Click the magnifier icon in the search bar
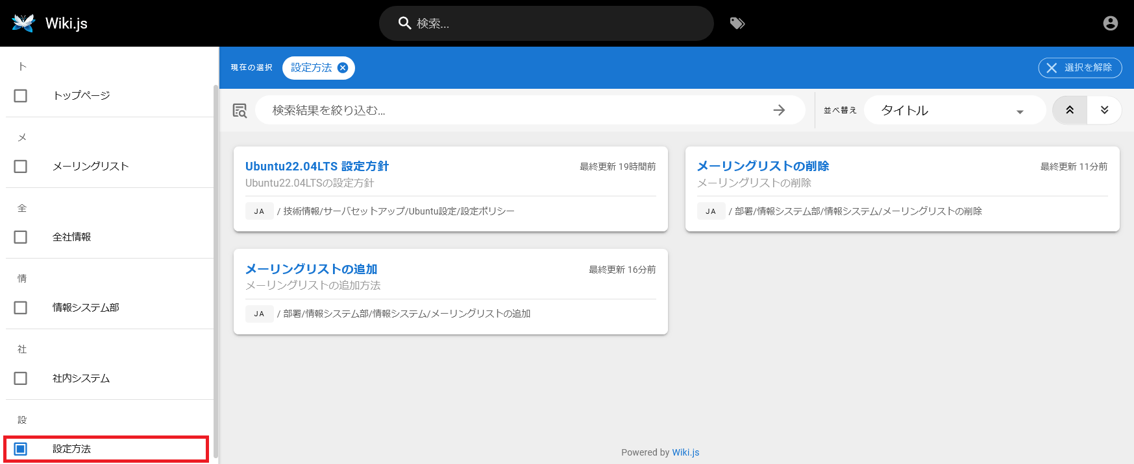This screenshot has width=1134, height=464. tap(404, 23)
